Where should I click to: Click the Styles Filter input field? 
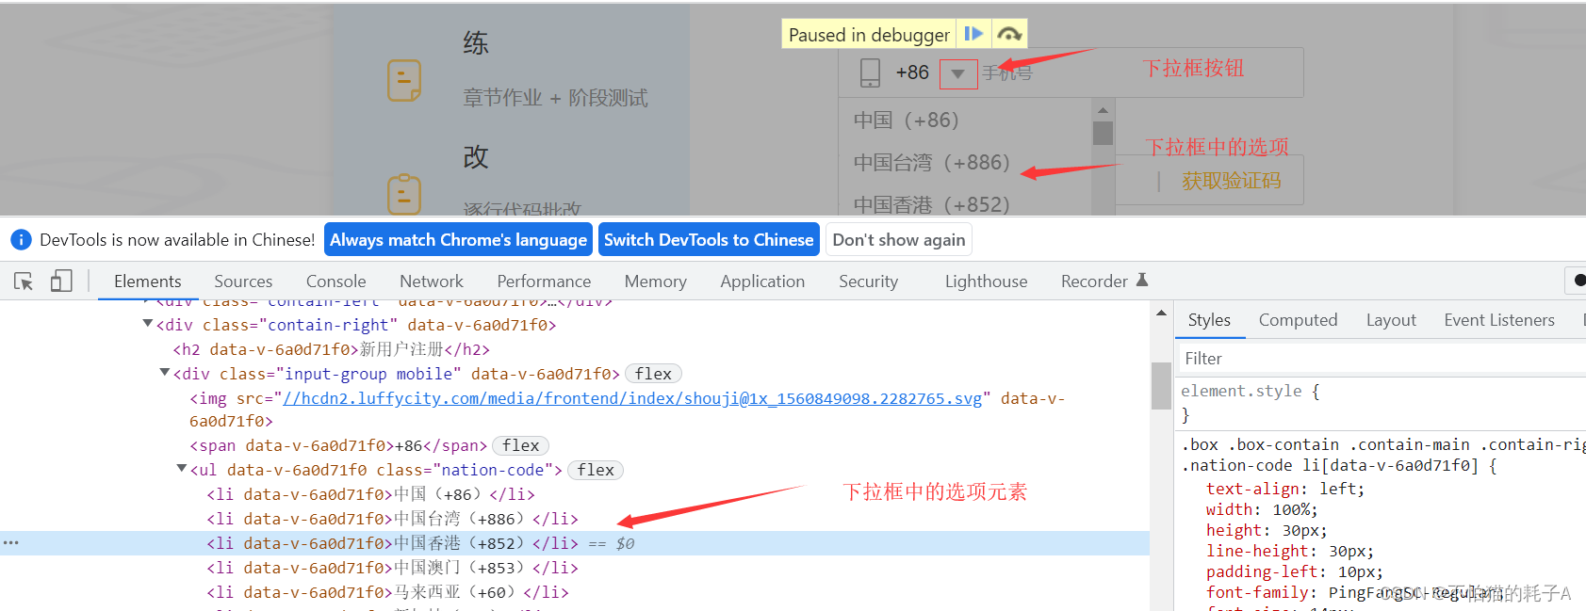[x=1382, y=359]
